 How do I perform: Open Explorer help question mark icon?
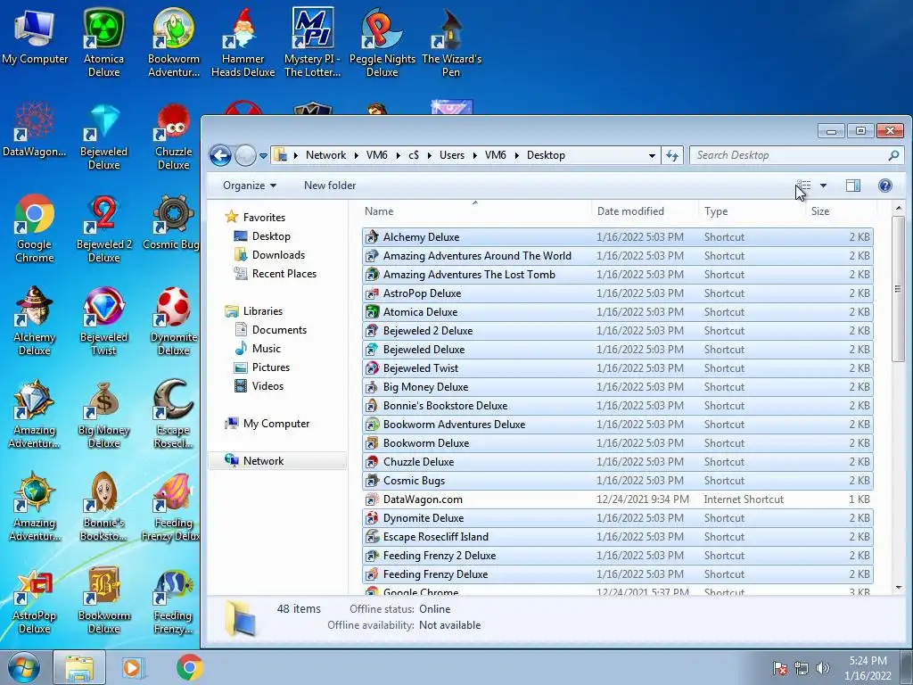point(884,186)
